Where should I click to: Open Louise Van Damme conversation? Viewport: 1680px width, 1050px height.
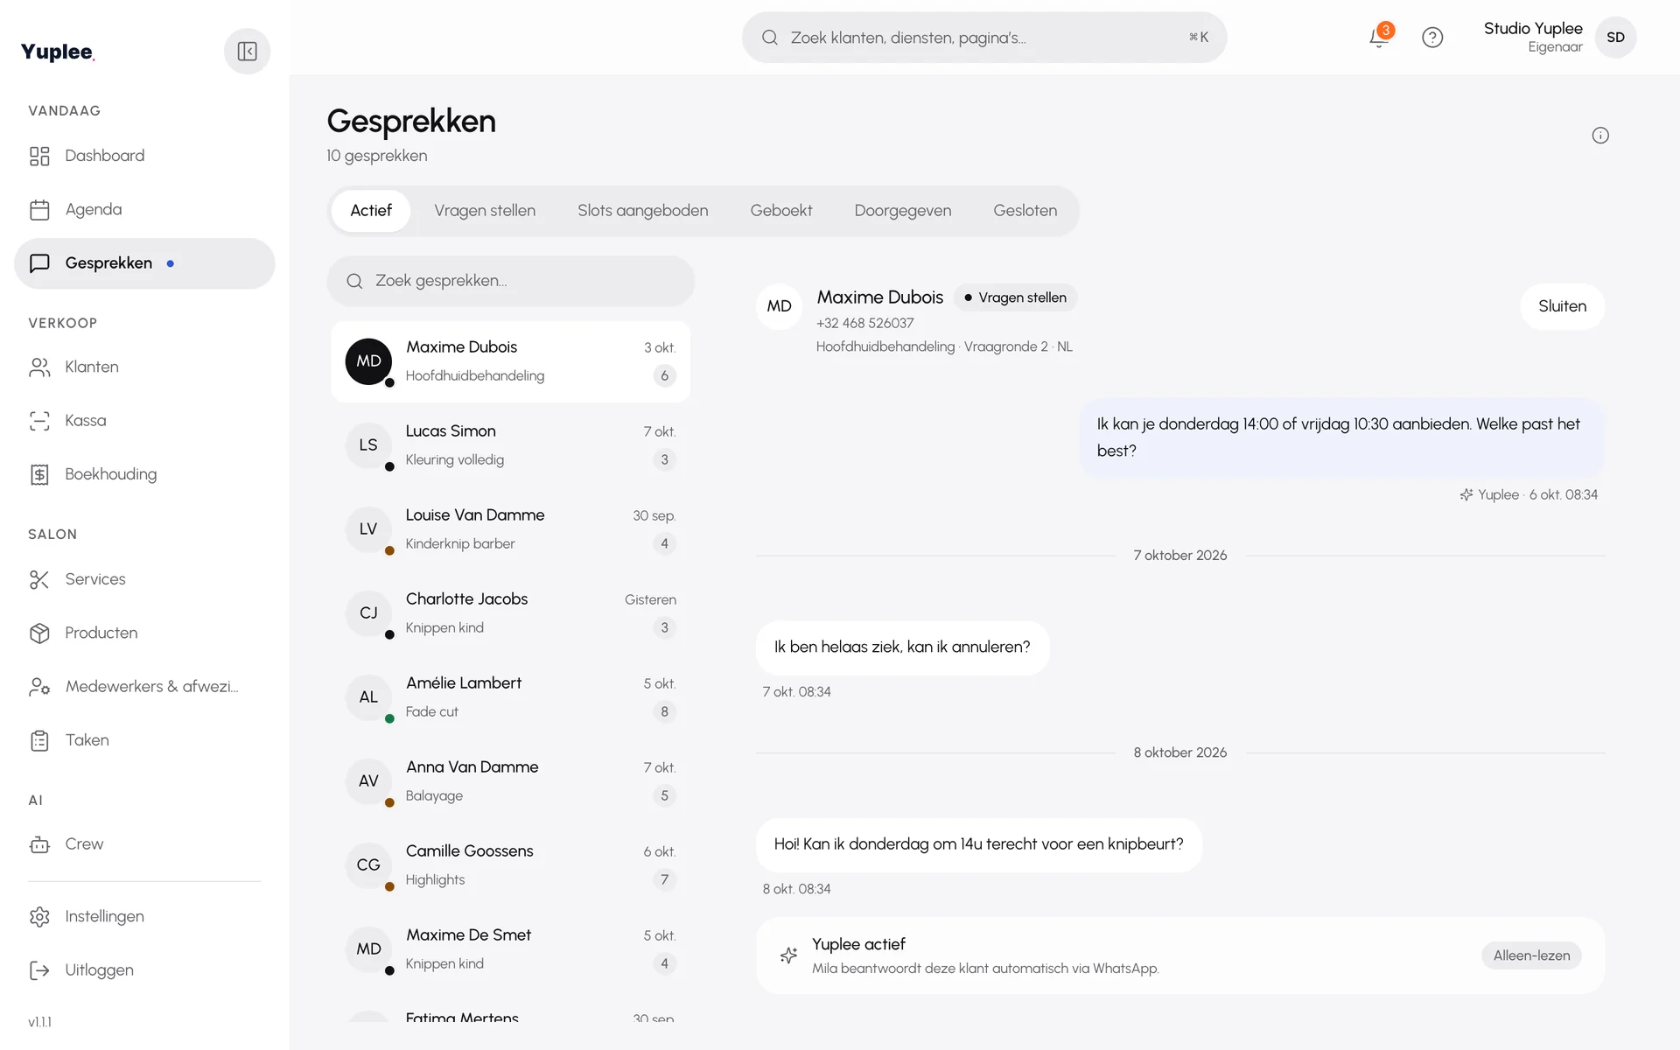(511, 529)
